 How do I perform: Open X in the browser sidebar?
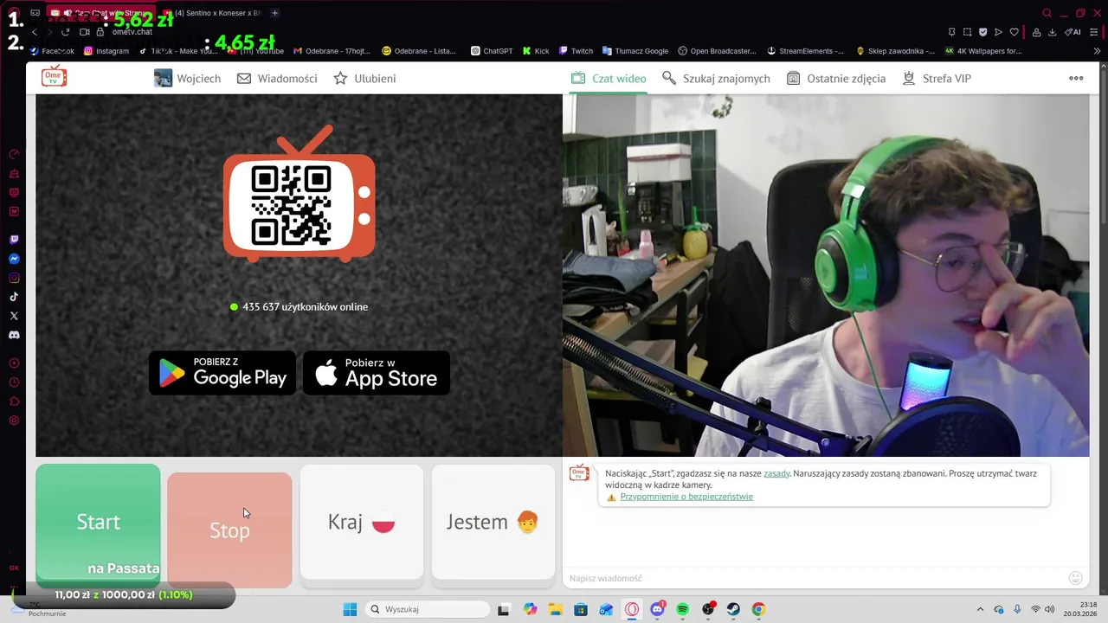[x=14, y=316]
